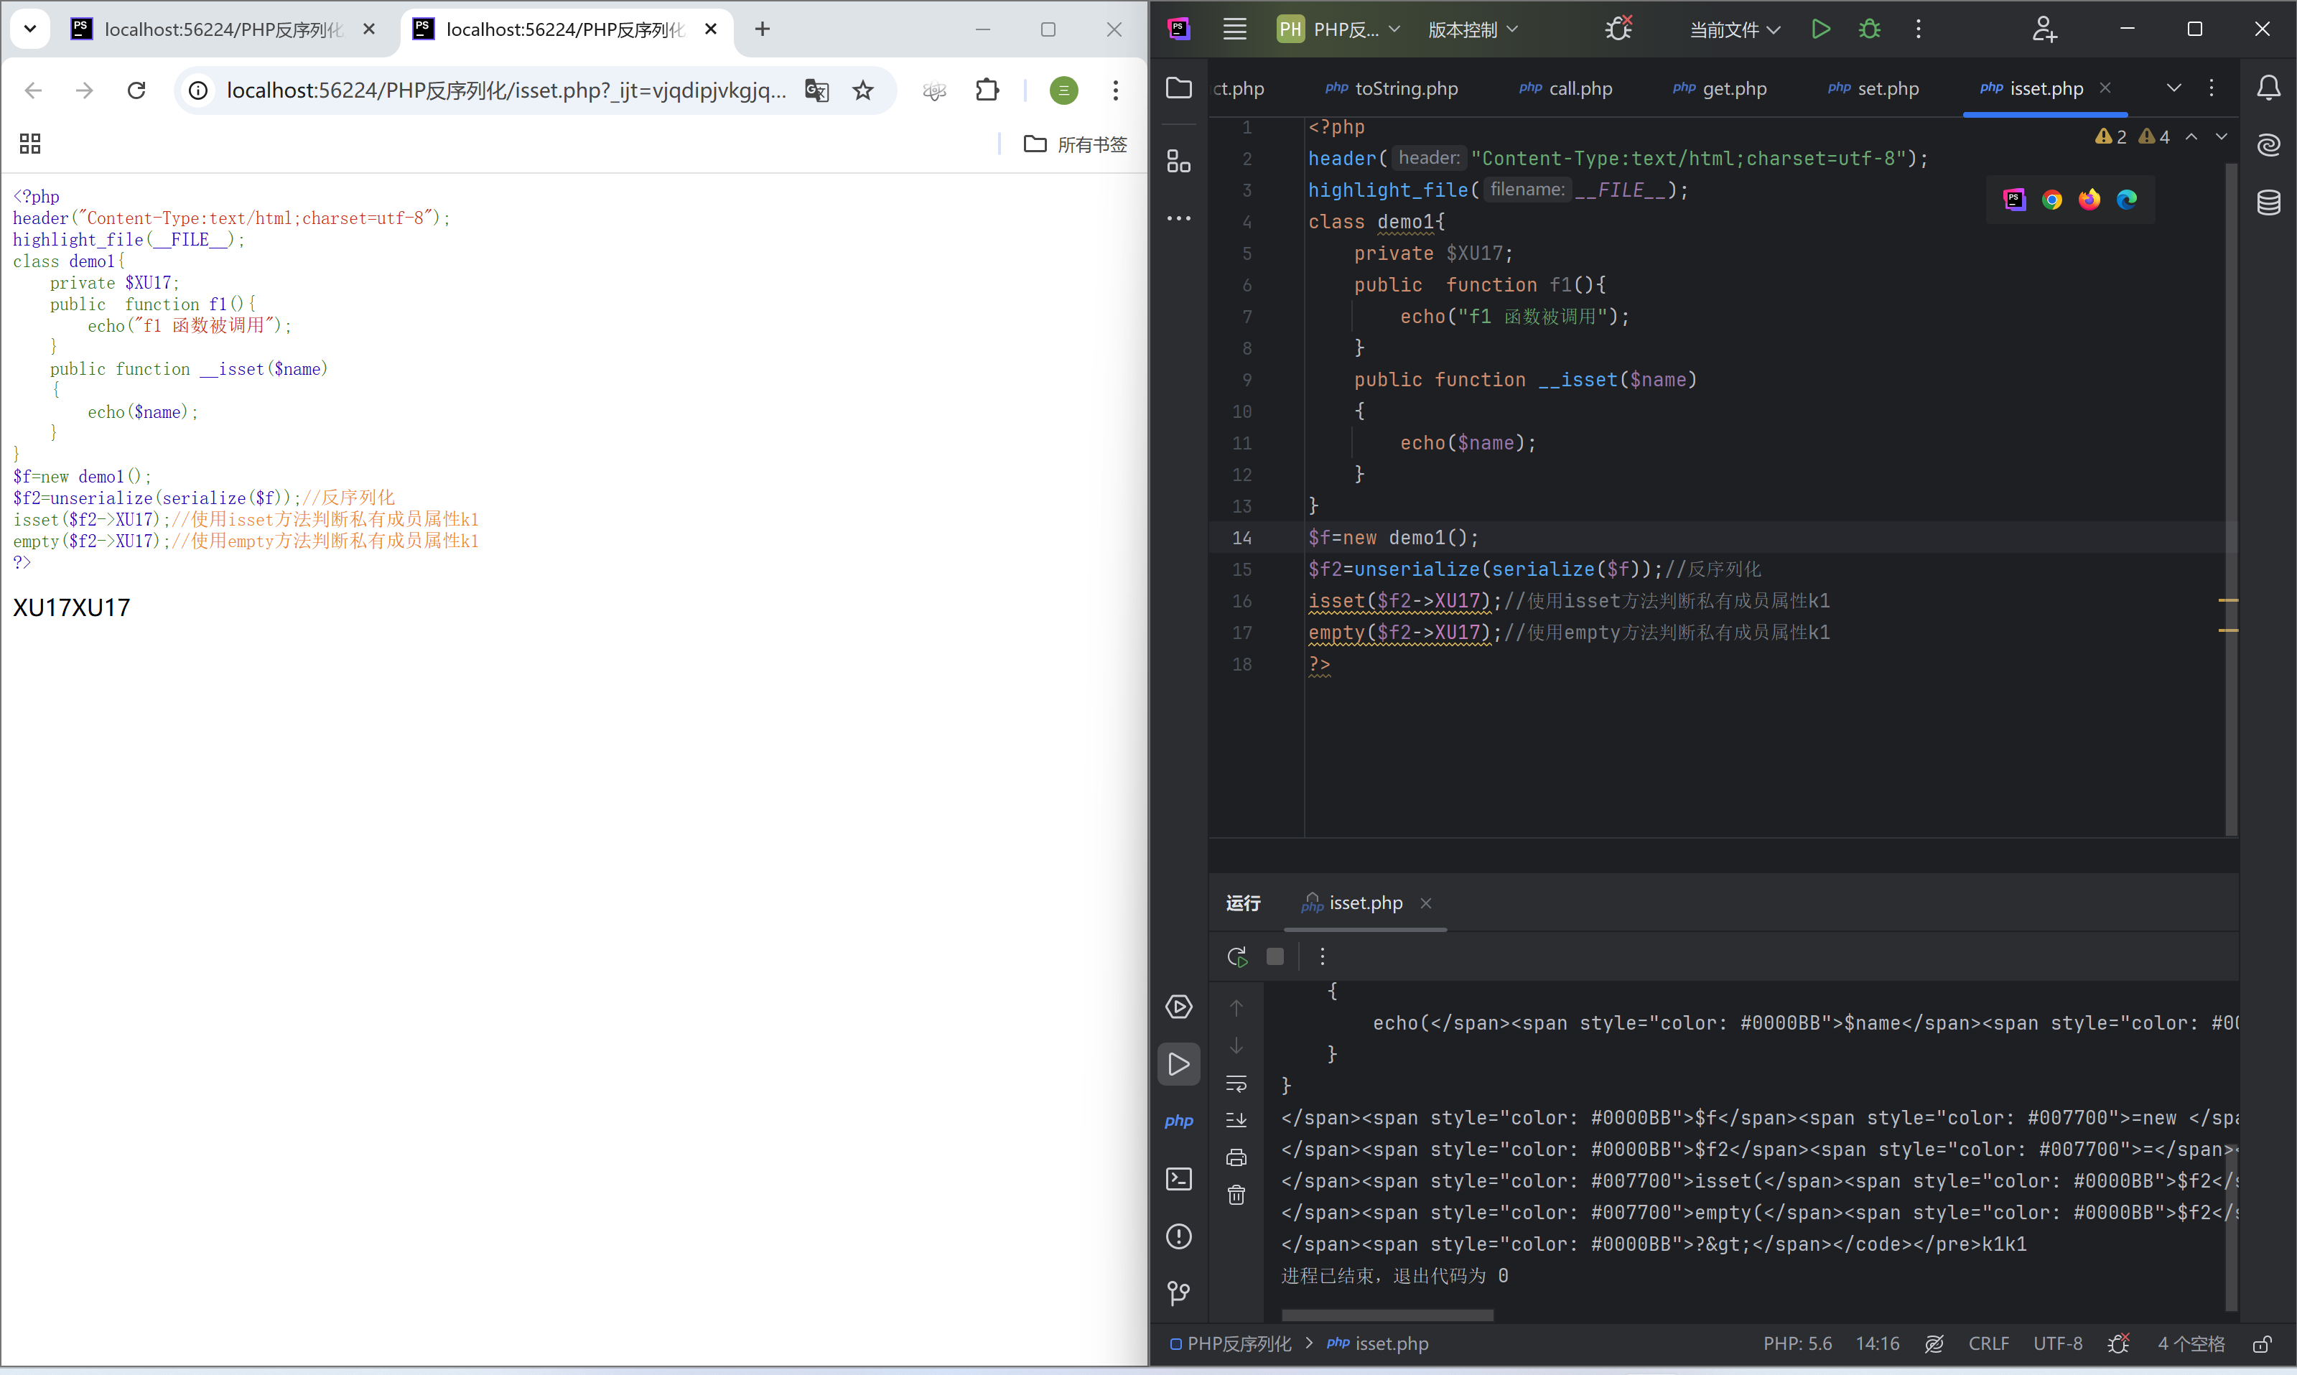Screen dimensions: 2297x1375
Task: Toggle debug listening icon in status bar
Action: pos(2118,1343)
